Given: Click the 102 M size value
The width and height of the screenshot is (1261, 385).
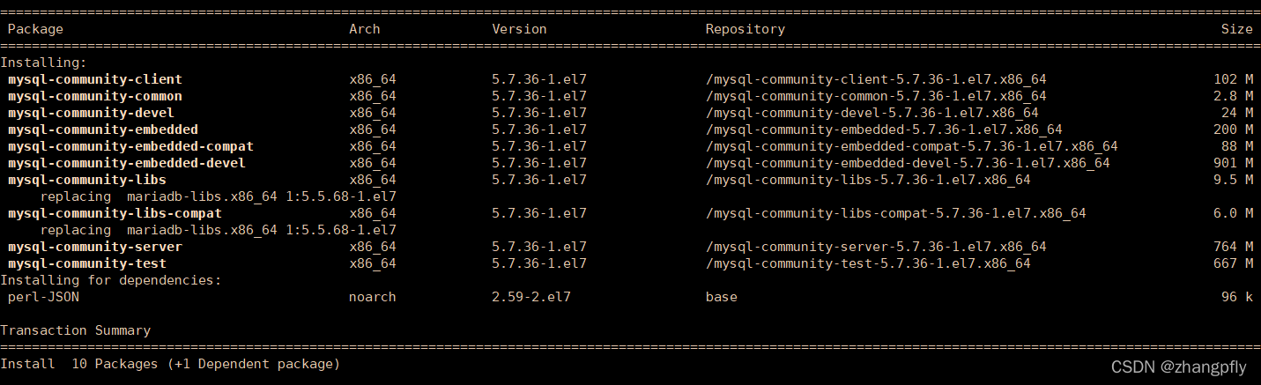Looking at the screenshot, I should (x=1233, y=79).
